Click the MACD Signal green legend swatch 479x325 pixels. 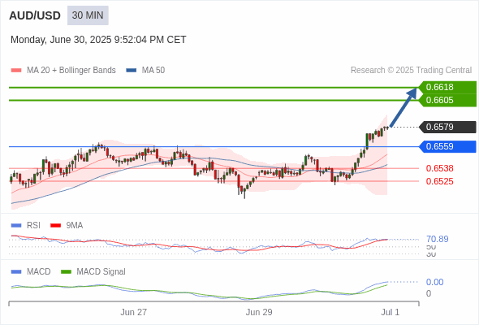click(x=66, y=272)
